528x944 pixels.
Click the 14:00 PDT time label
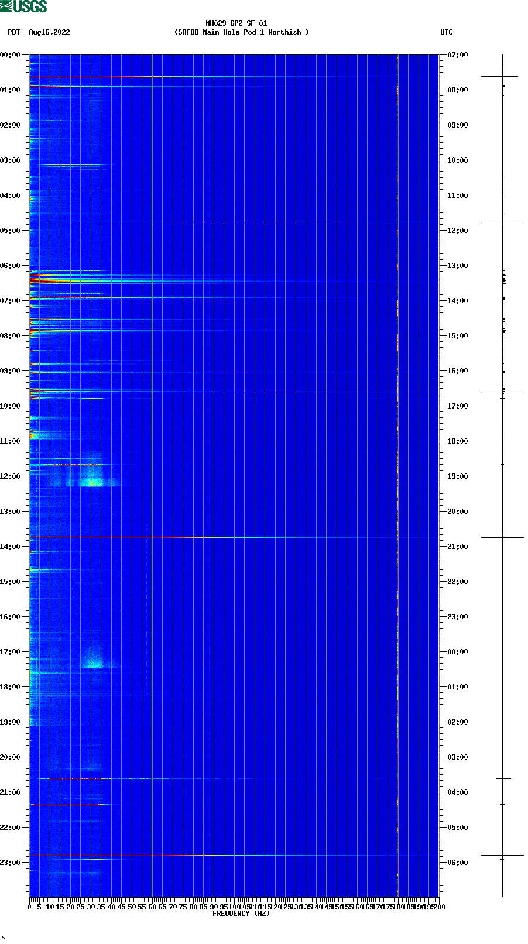[11, 547]
